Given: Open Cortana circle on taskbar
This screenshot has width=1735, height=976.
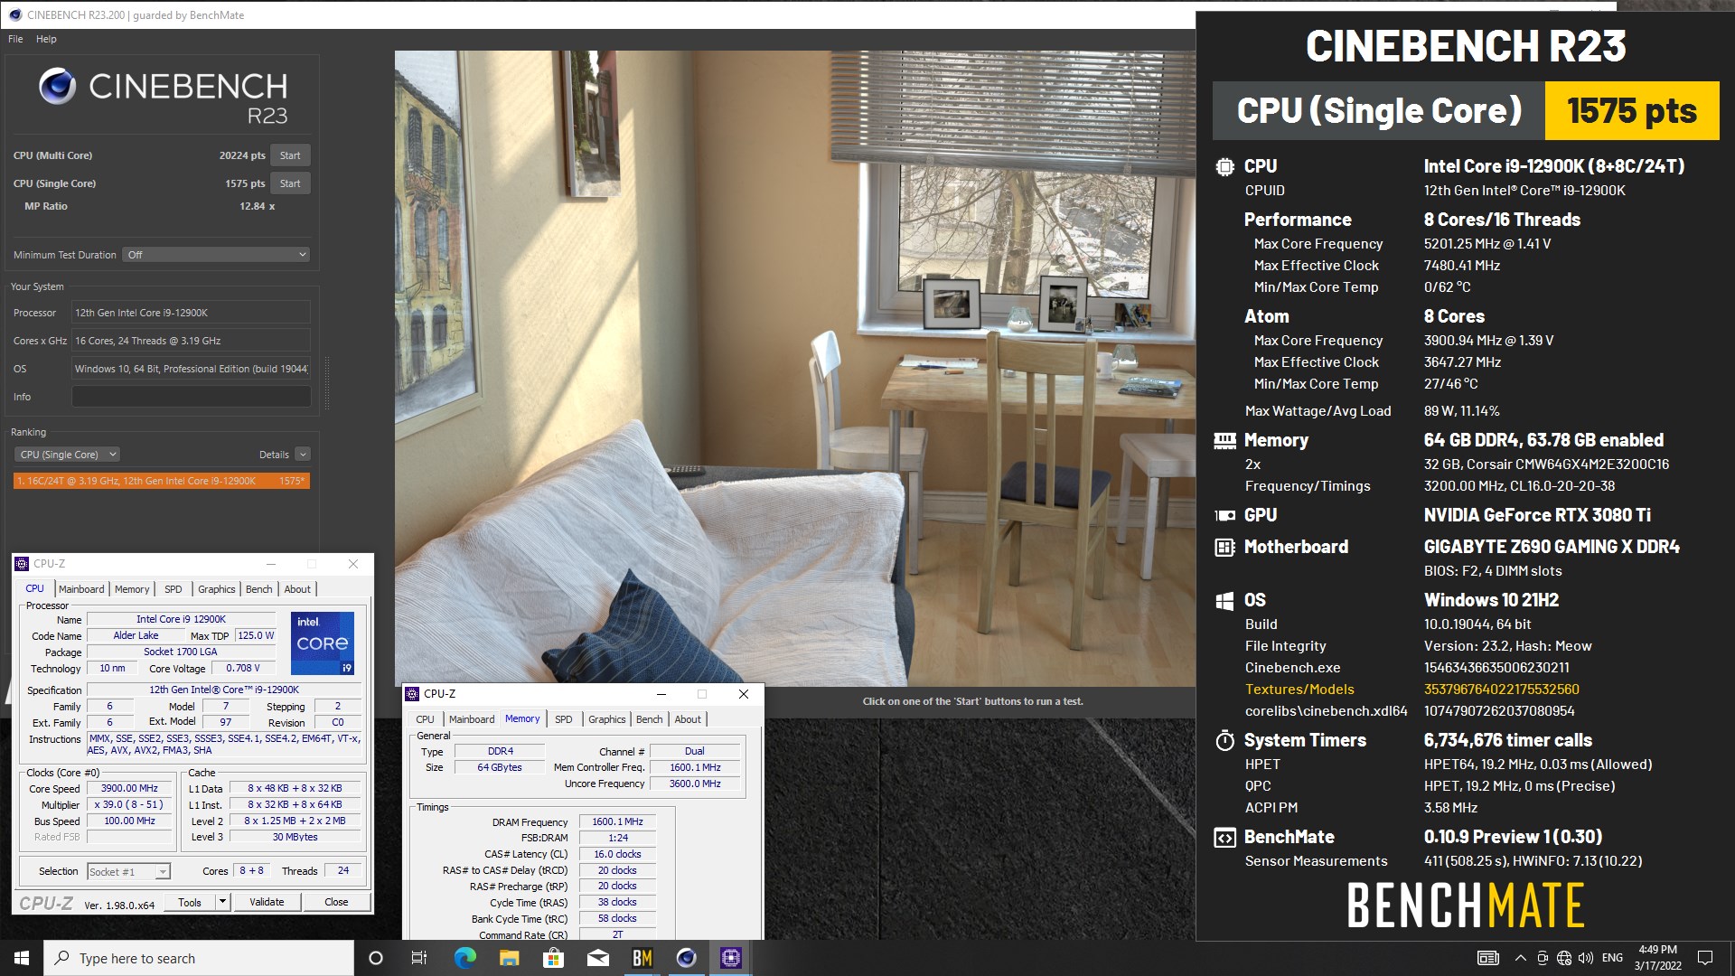Looking at the screenshot, I should tap(376, 958).
